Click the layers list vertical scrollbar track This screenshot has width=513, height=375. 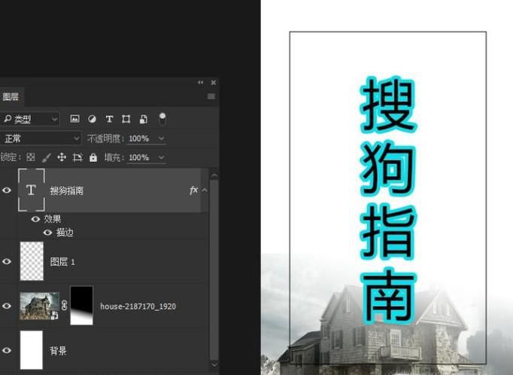[214, 270]
